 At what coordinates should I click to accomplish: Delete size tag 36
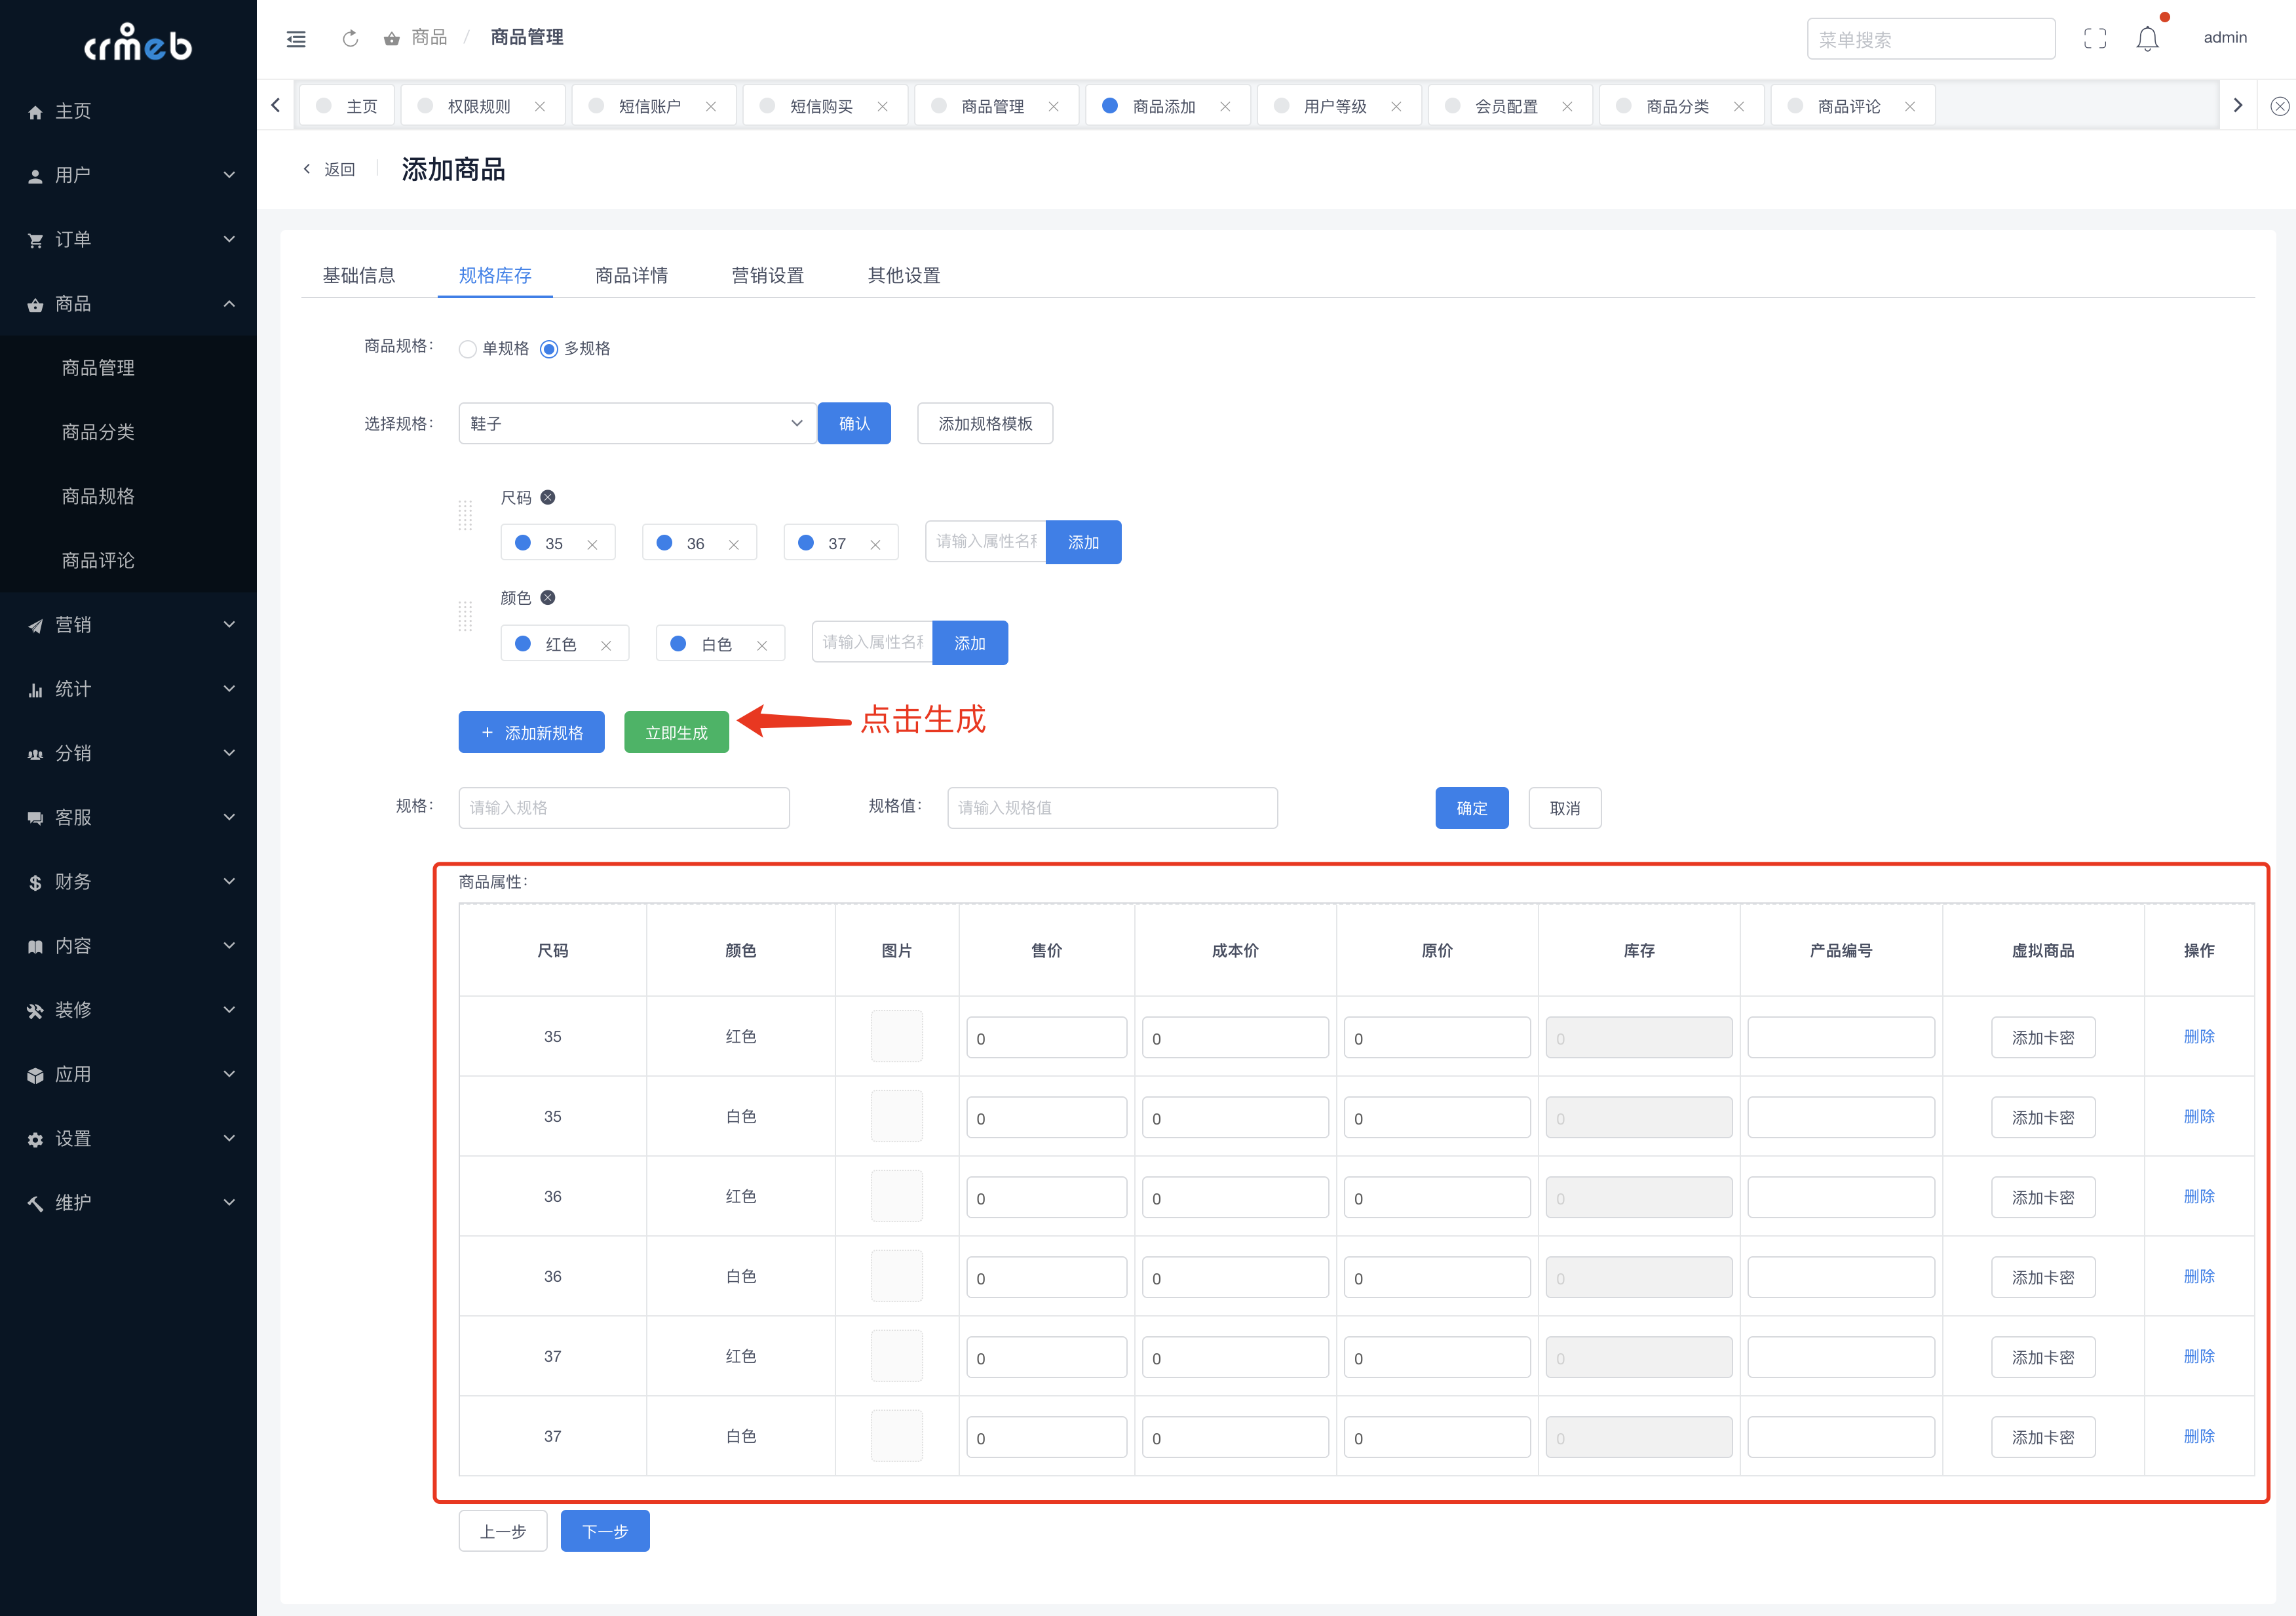[734, 544]
